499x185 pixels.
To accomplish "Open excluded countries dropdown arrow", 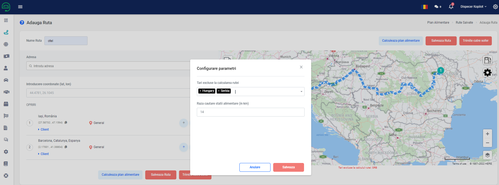I will coord(301,92).
